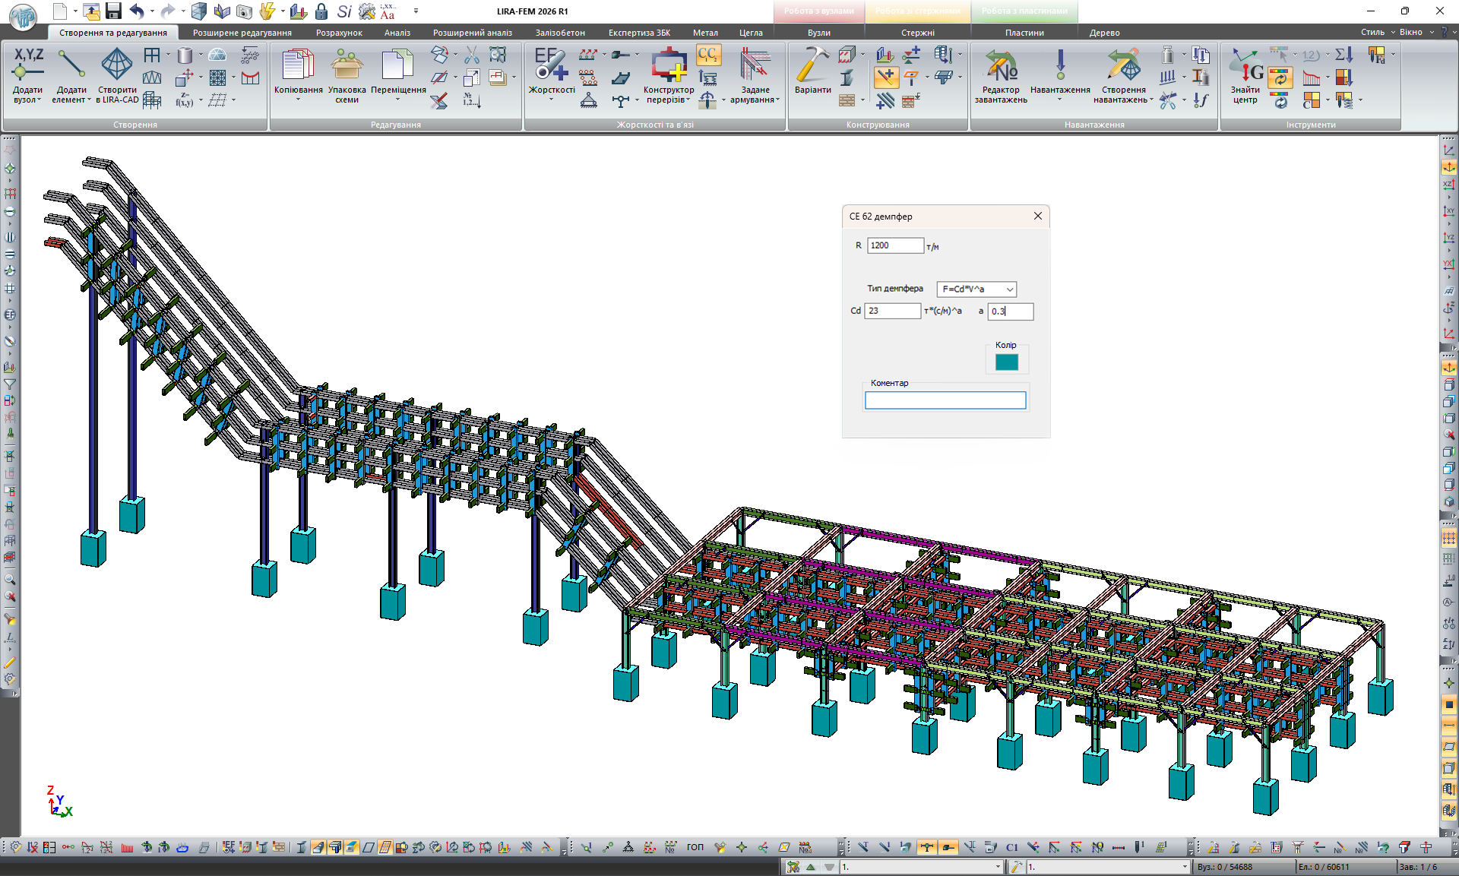Click Упаковка схеми box icon
1459x876 pixels.
coord(347,65)
